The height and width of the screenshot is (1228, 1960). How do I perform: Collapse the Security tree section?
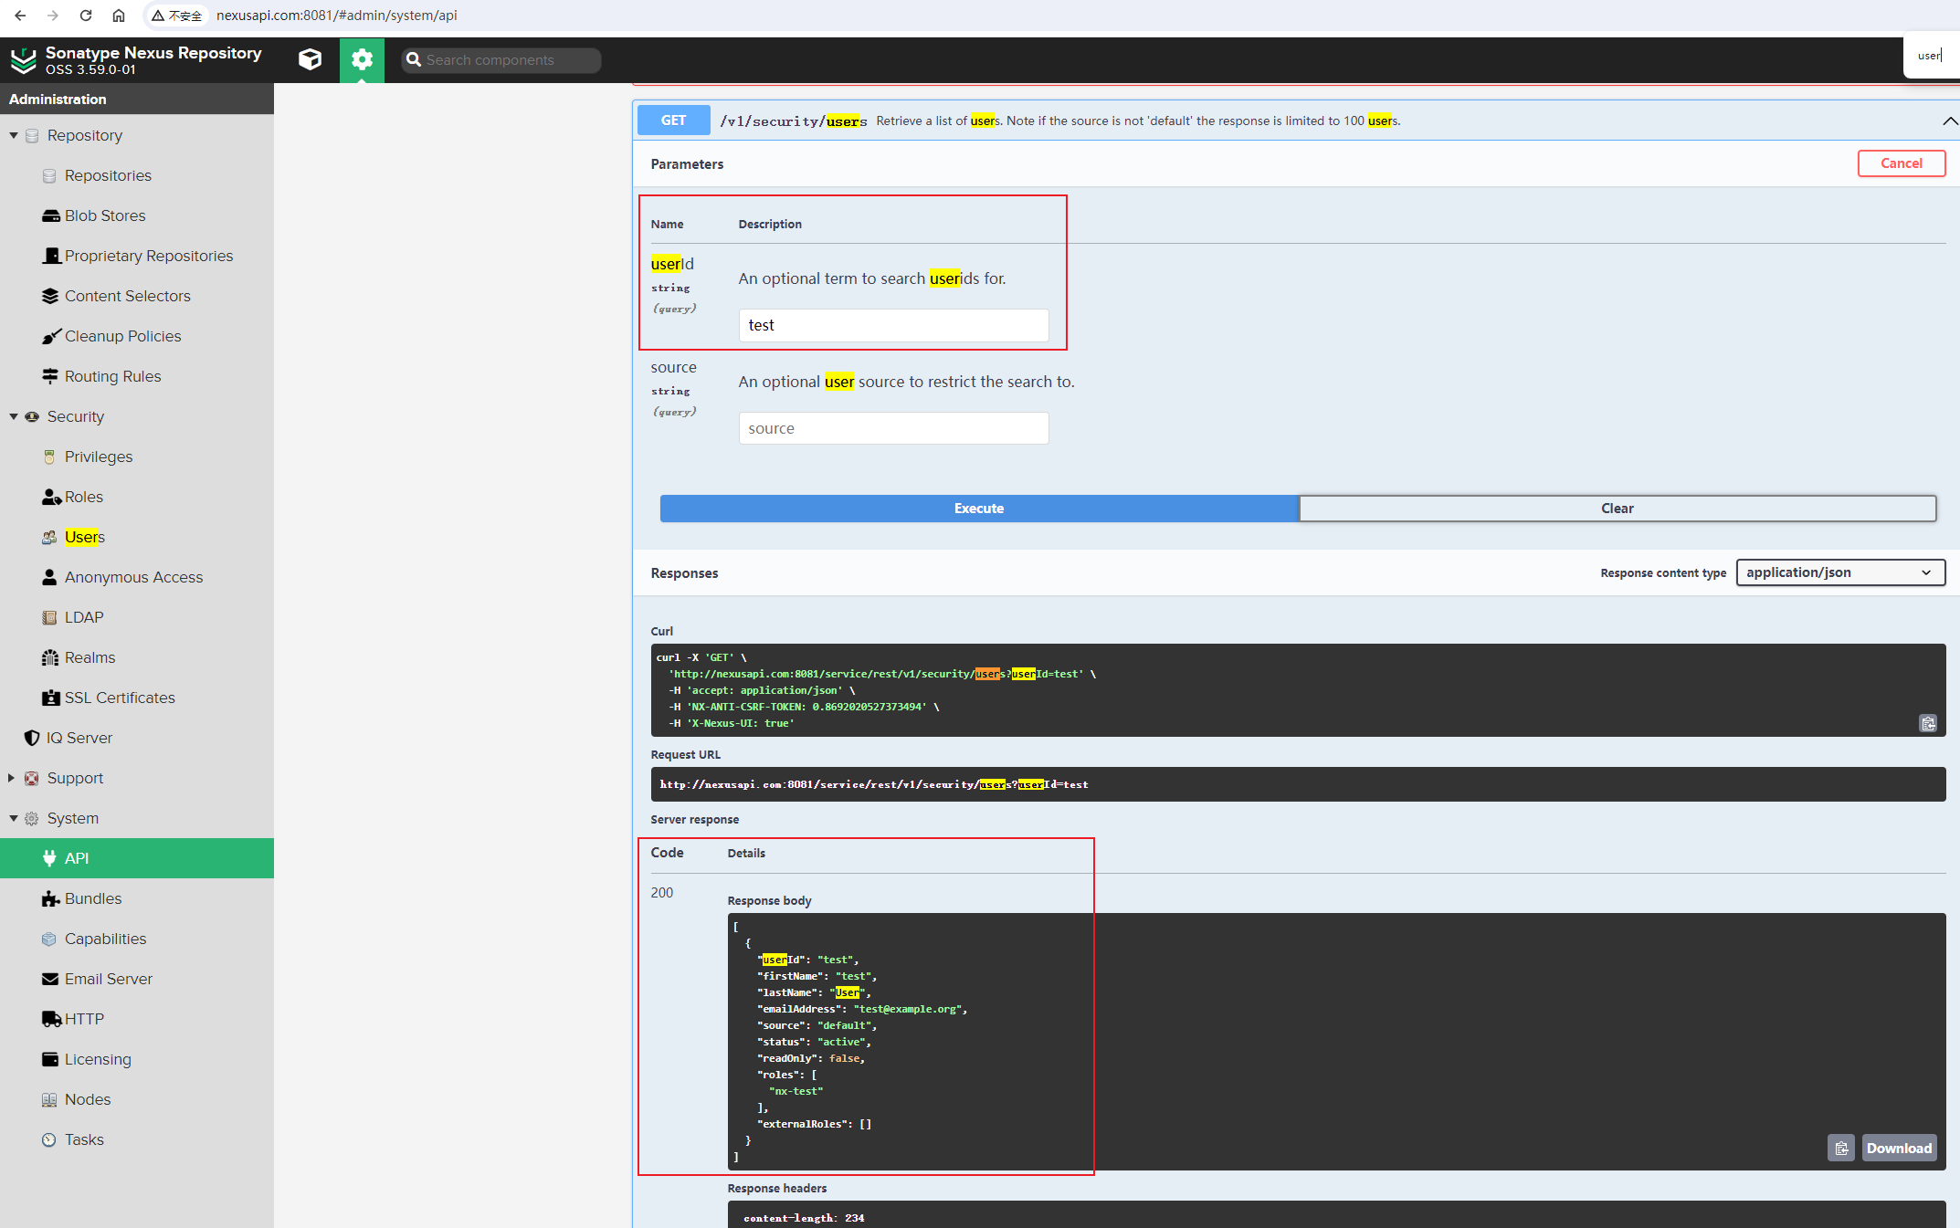[x=14, y=416]
